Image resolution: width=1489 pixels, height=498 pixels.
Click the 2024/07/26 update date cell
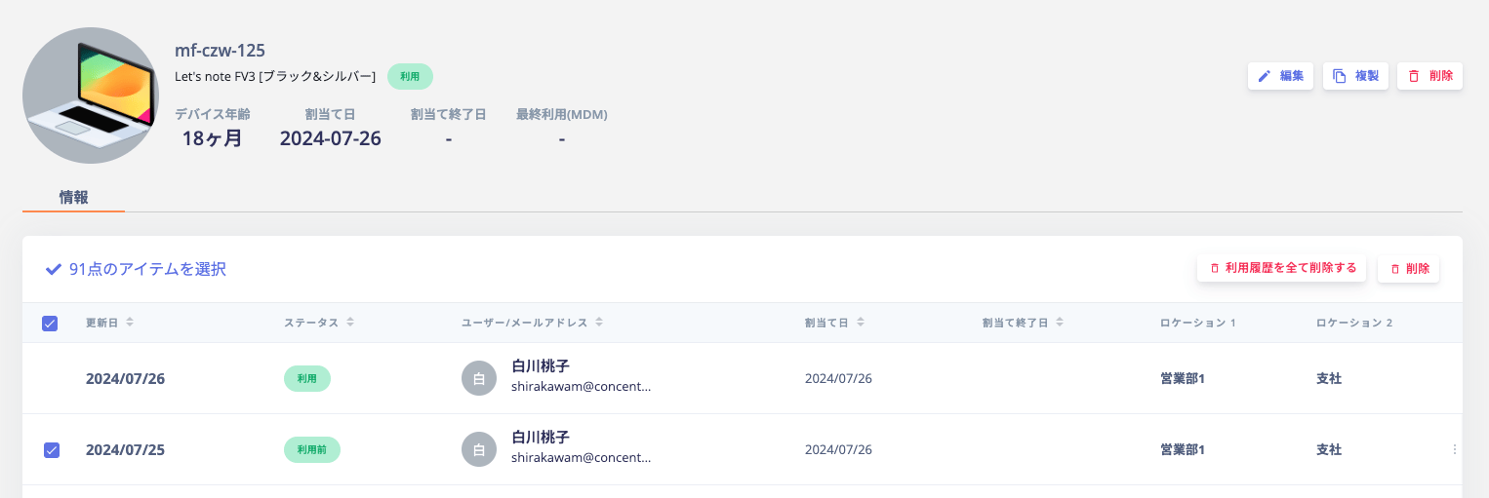(x=126, y=378)
